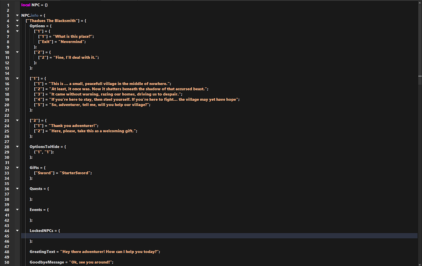Image resolution: width=422 pixels, height=266 pixels.
Task: Collapse the "Thank you adventurer!" block at line 23
Action: [17, 120]
